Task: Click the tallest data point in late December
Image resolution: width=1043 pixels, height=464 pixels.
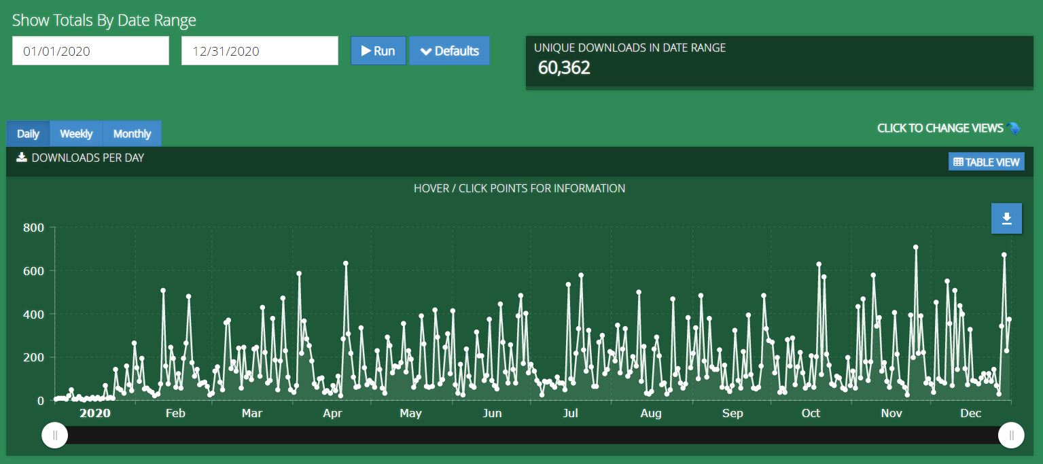Action: [1004, 255]
